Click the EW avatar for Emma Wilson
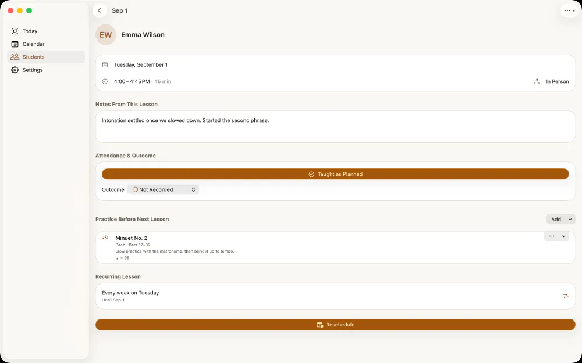The image size is (582, 363). pos(106,35)
